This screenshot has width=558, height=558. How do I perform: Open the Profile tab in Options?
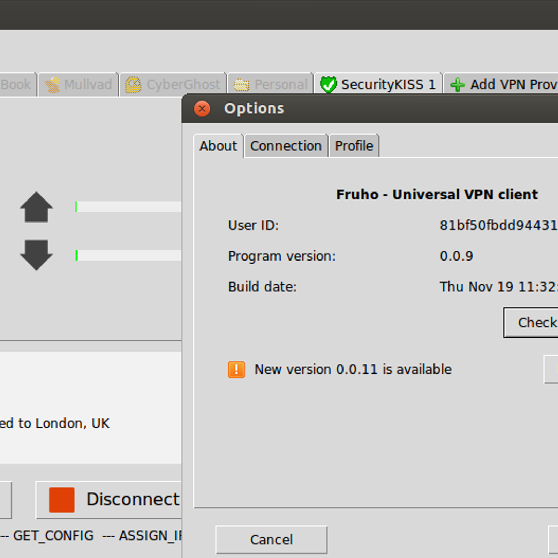[x=354, y=146]
